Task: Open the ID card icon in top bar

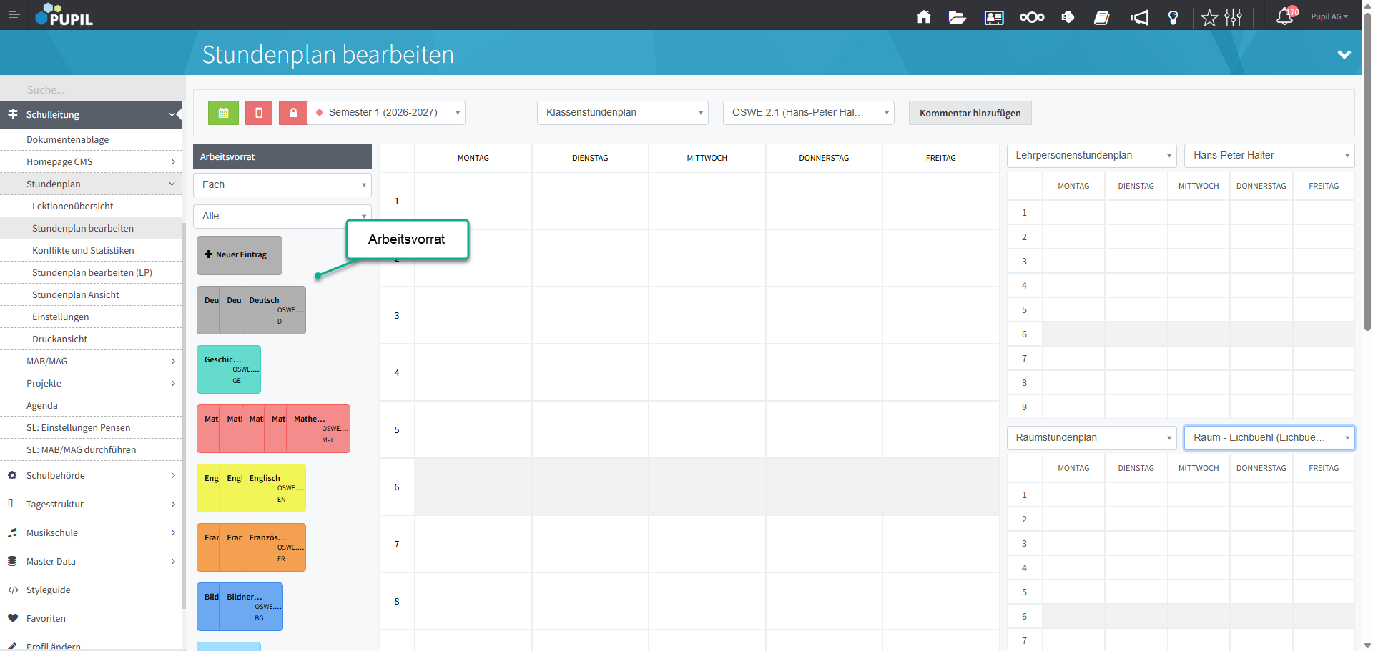Action: (x=994, y=17)
